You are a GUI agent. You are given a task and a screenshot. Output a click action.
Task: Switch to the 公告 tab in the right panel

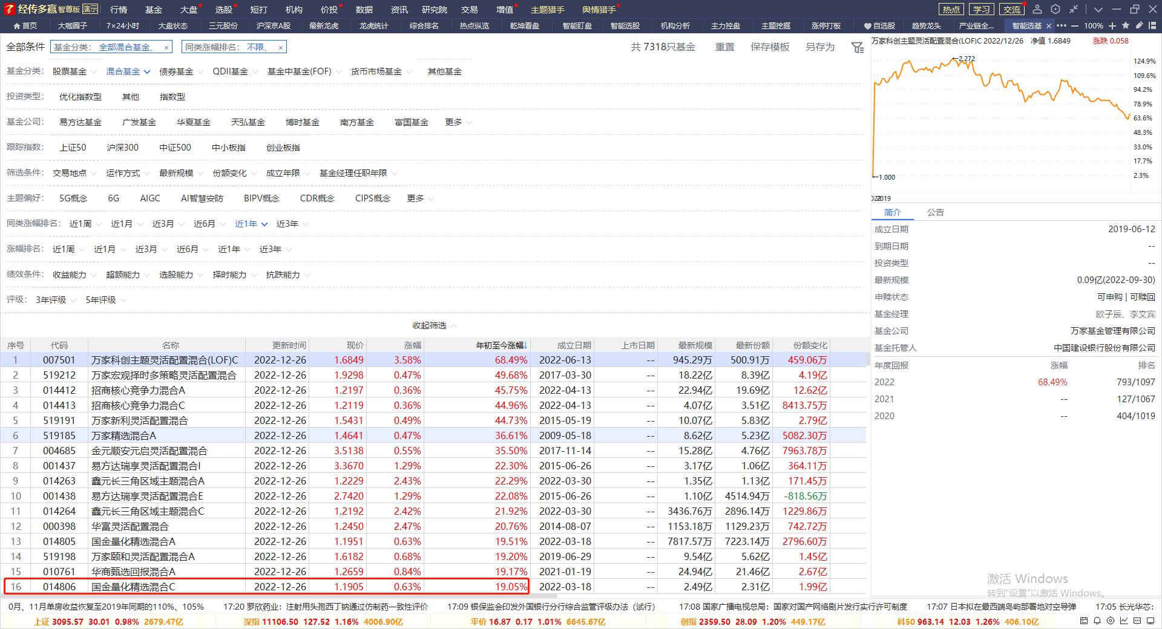click(935, 212)
